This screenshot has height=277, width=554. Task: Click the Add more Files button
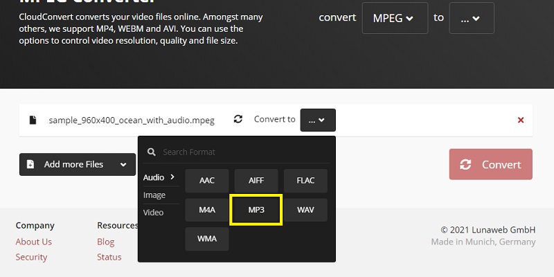(78, 164)
